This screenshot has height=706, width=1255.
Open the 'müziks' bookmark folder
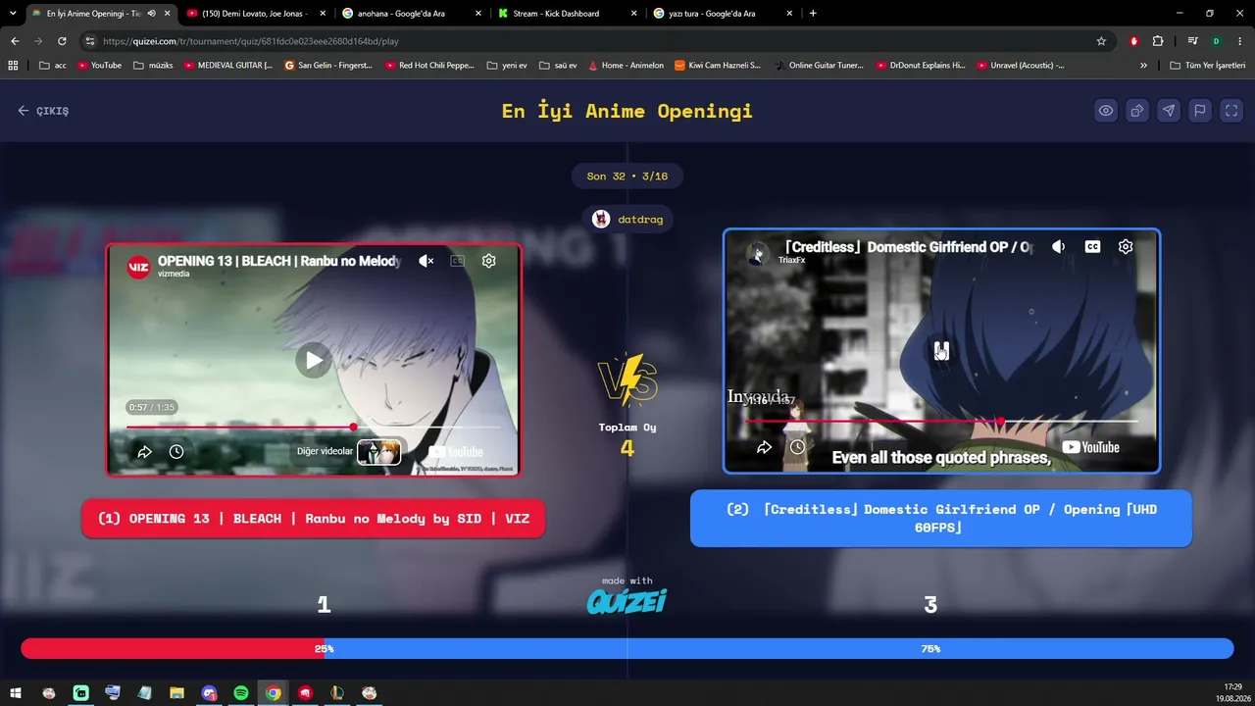(x=153, y=66)
